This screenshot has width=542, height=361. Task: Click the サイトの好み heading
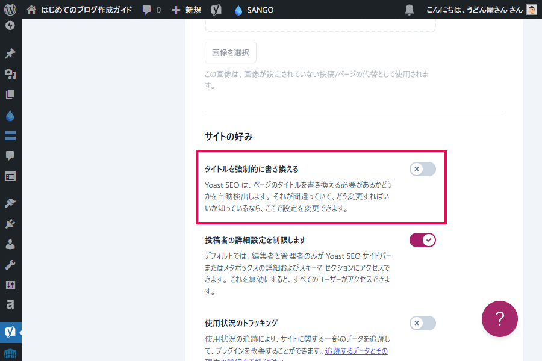click(228, 137)
